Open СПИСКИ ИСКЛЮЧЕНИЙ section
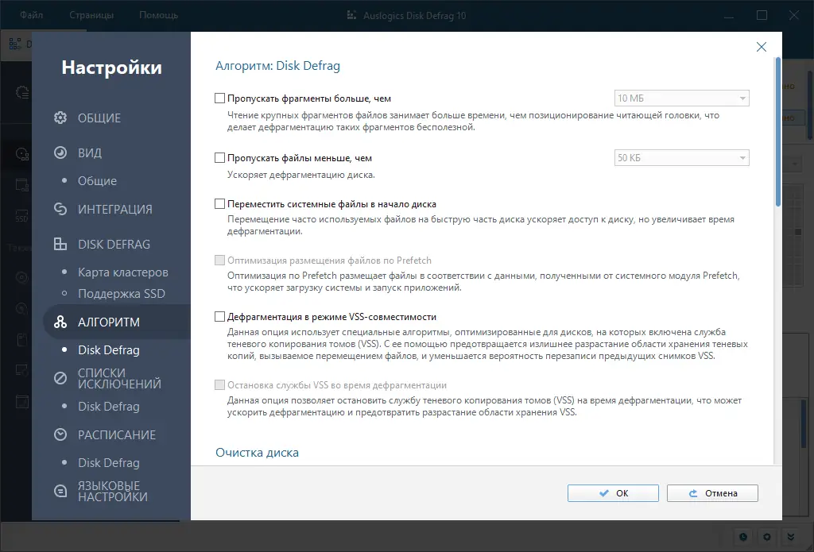The image size is (814, 552). (x=119, y=378)
